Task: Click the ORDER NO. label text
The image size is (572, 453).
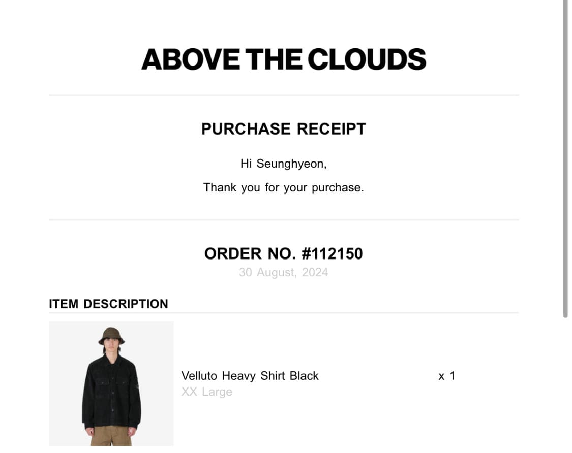Action: [250, 253]
